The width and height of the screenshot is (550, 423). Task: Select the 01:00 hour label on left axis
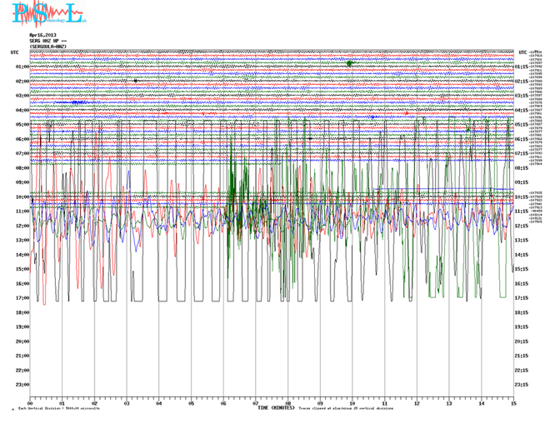pos(22,67)
